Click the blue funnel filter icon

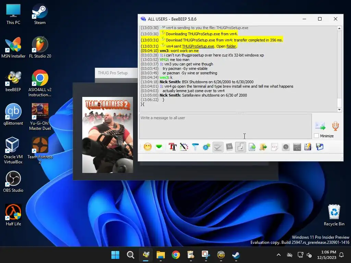pos(195,147)
